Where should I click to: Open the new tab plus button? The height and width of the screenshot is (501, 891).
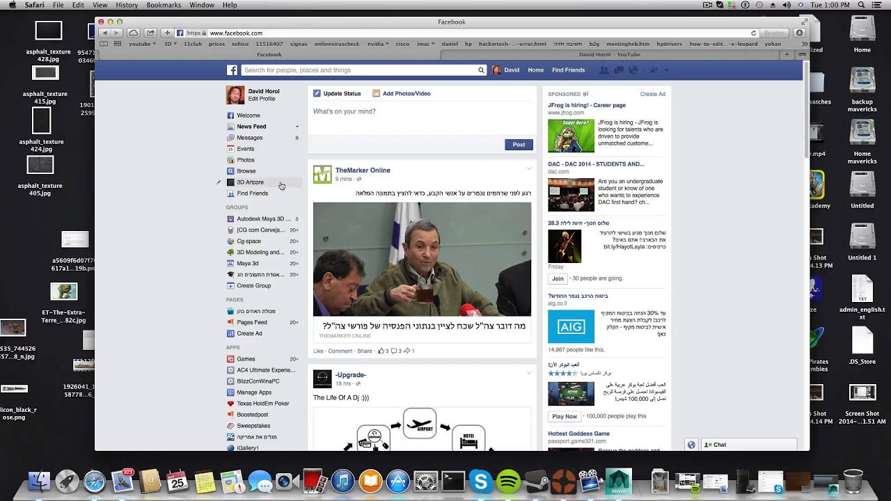coord(787,54)
